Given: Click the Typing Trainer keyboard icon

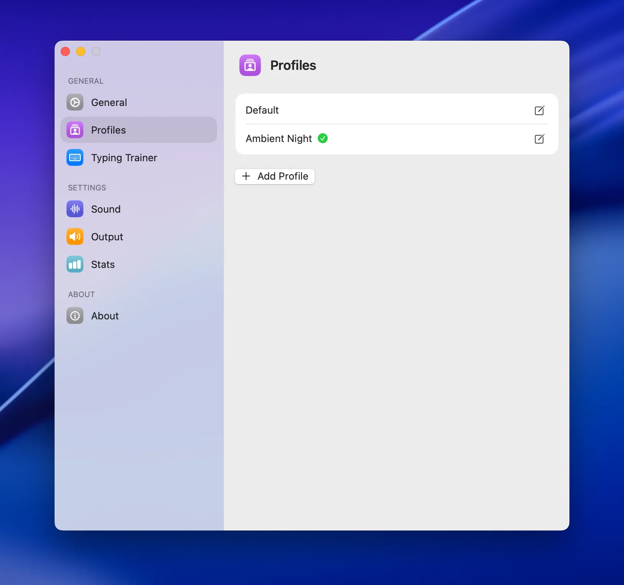Looking at the screenshot, I should click(x=75, y=158).
